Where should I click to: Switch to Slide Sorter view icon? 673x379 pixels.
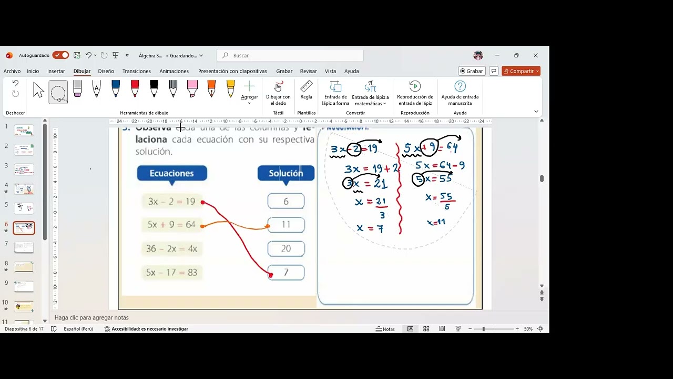[426, 329]
